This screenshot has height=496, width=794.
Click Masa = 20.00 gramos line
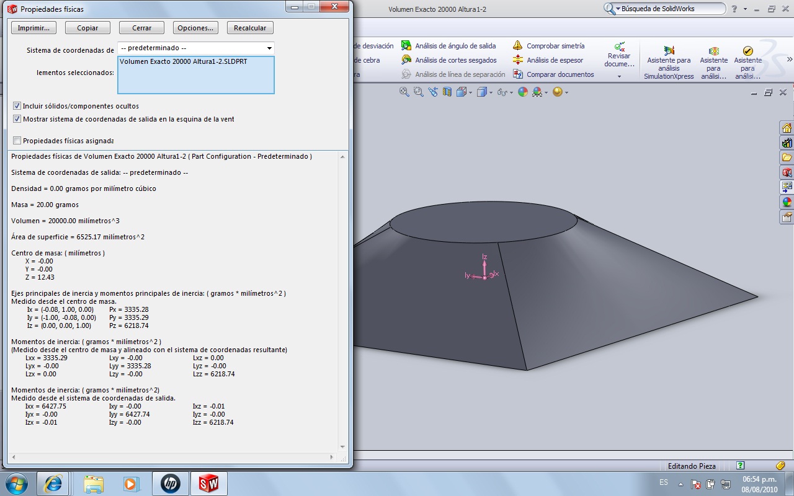coord(45,205)
